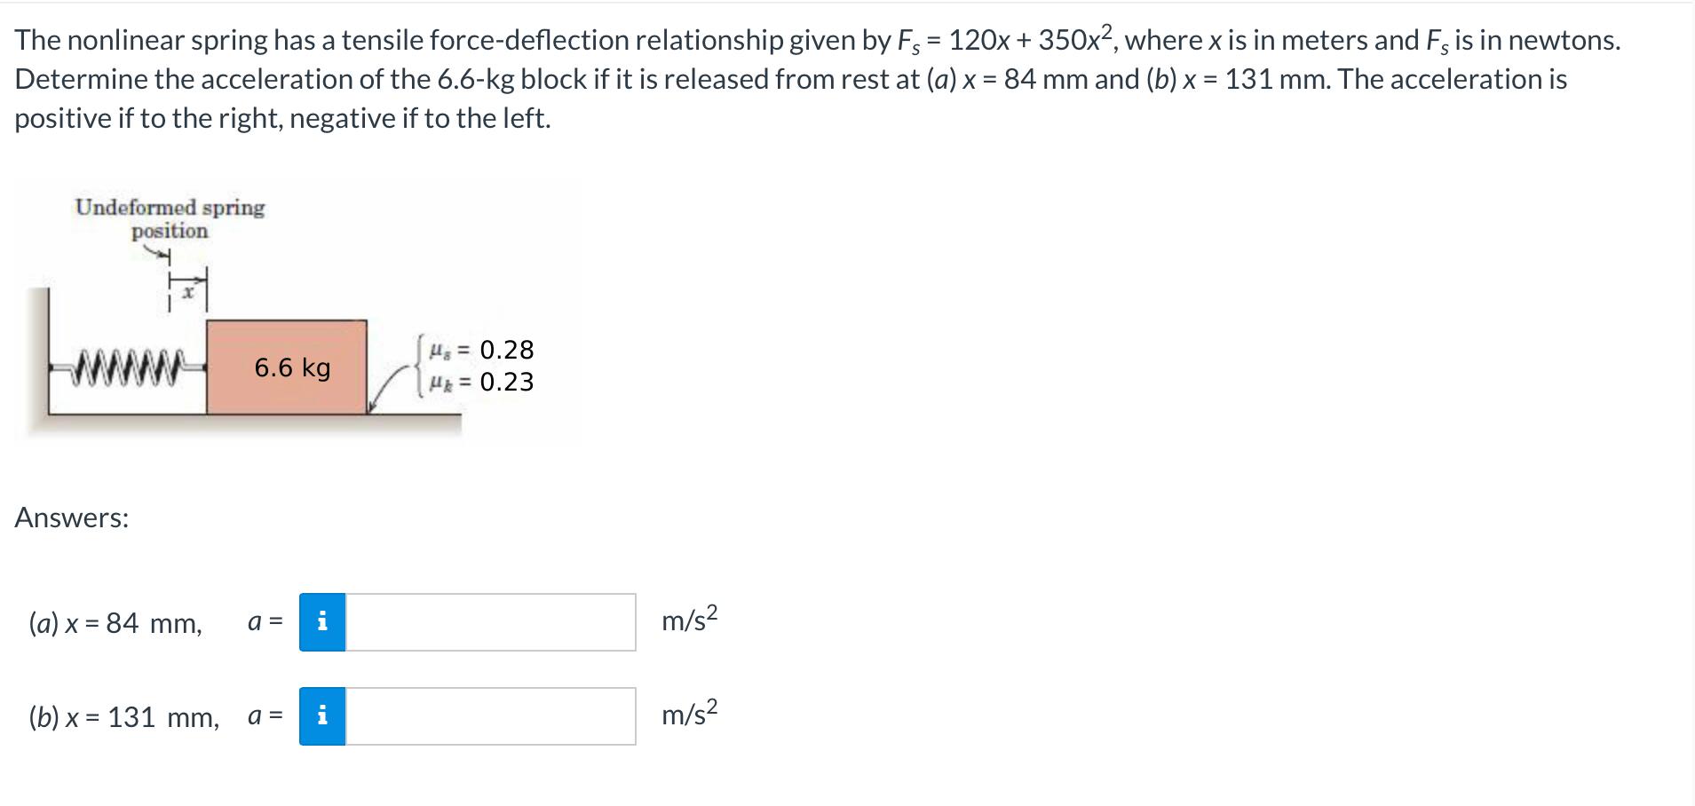Select the μk = 0.23 text in the figure
The height and width of the screenshot is (806, 1695).
coord(481,382)
